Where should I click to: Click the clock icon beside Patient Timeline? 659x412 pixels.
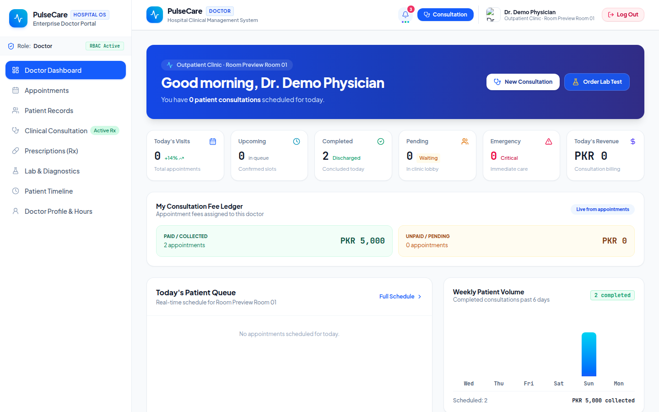point(16,191)
